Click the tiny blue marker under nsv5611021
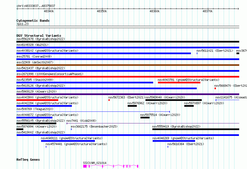Screen dimensions: 247x169 [x=197, y=53]
